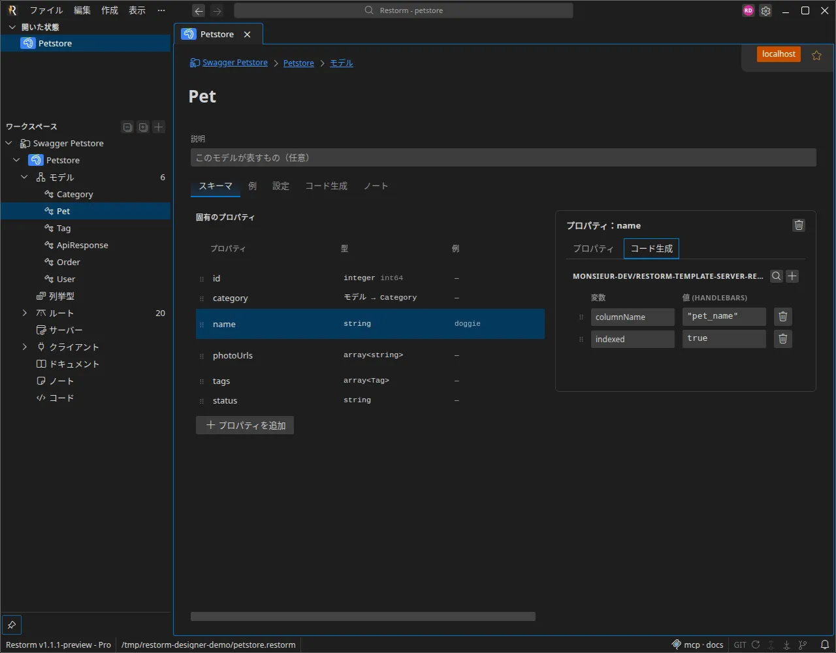Open the 編集 menu

(82, 10)
